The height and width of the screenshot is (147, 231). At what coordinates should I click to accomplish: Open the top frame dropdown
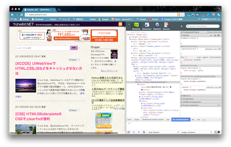(163, 132)
